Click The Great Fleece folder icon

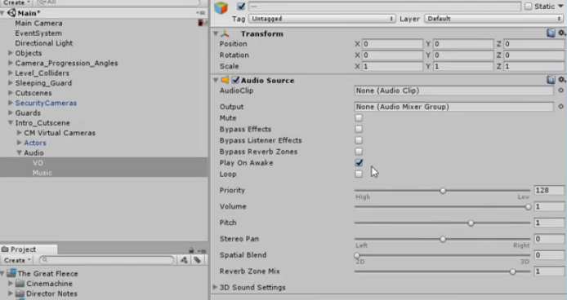(x=11, y=273)
